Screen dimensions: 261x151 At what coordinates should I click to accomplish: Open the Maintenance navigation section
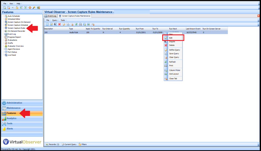click(22, 108)
